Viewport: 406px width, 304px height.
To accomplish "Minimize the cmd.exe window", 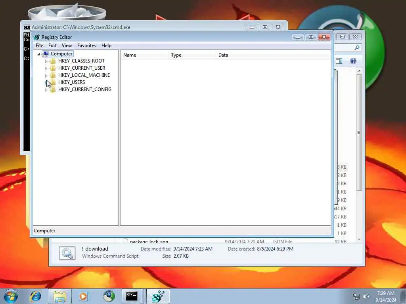I will point(252,27).
